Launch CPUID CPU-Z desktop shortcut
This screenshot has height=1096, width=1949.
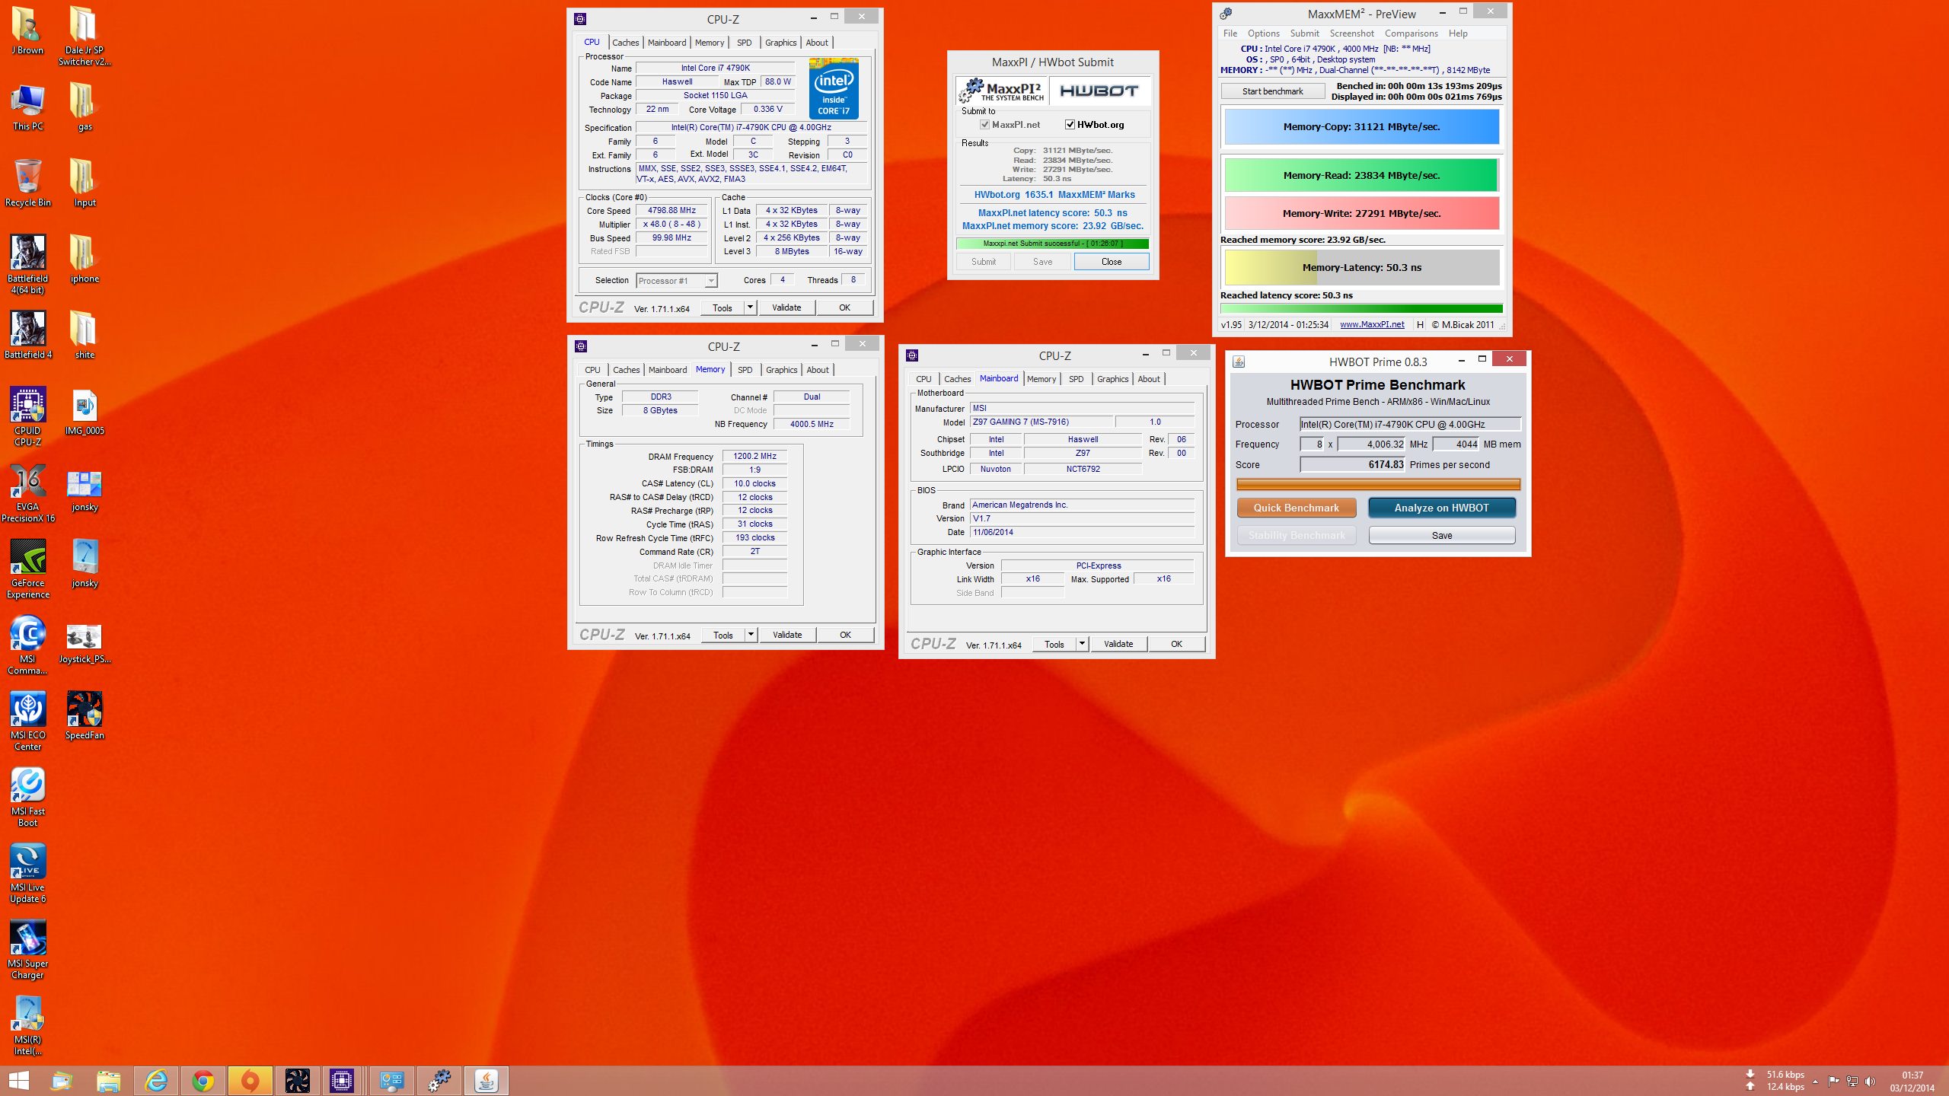(27, 416)
